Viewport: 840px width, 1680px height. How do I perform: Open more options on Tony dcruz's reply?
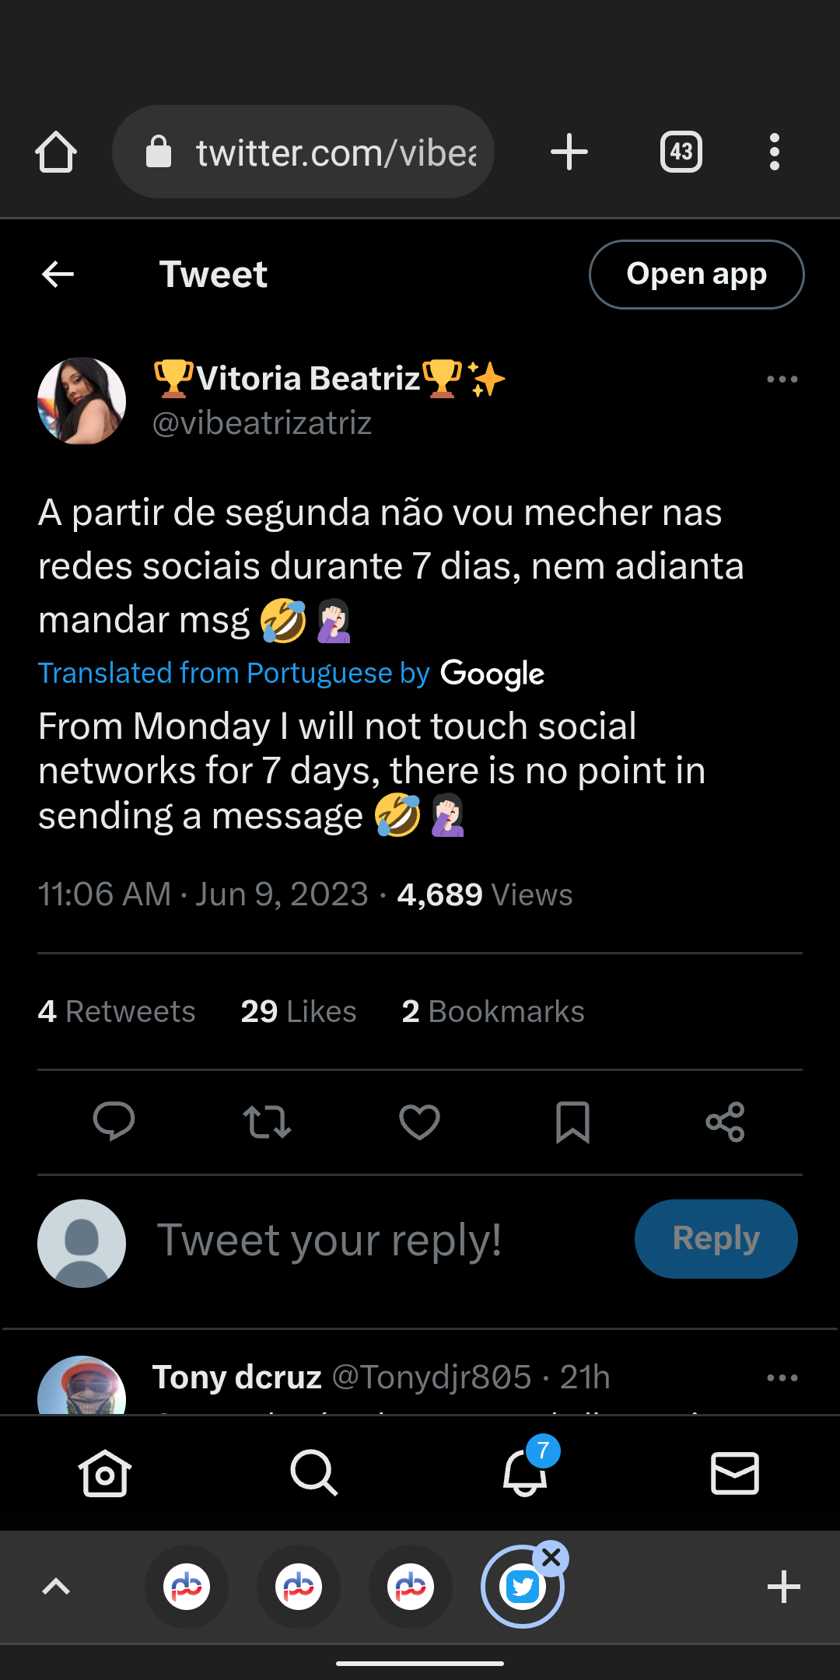(x=782, y=1377)
